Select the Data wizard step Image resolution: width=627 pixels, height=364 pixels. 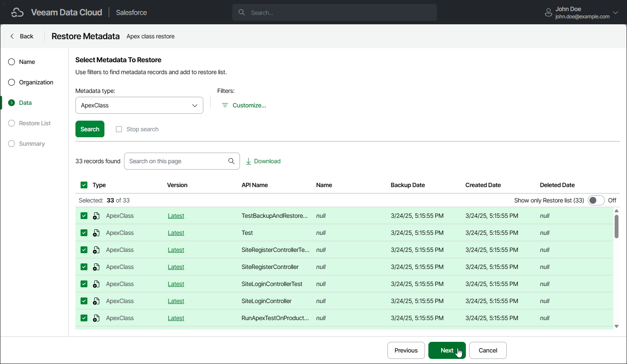click(20, 103)
